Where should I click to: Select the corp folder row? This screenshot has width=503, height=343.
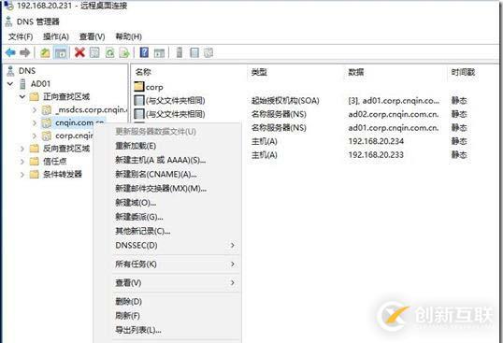(154, 87)
